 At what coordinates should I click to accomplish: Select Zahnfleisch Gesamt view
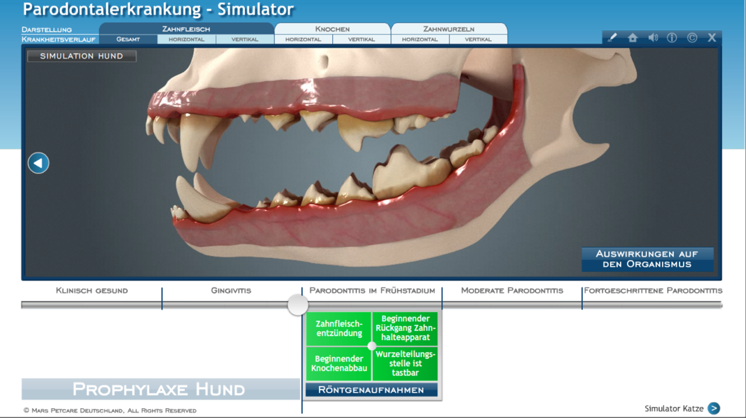tap(128, 40)
